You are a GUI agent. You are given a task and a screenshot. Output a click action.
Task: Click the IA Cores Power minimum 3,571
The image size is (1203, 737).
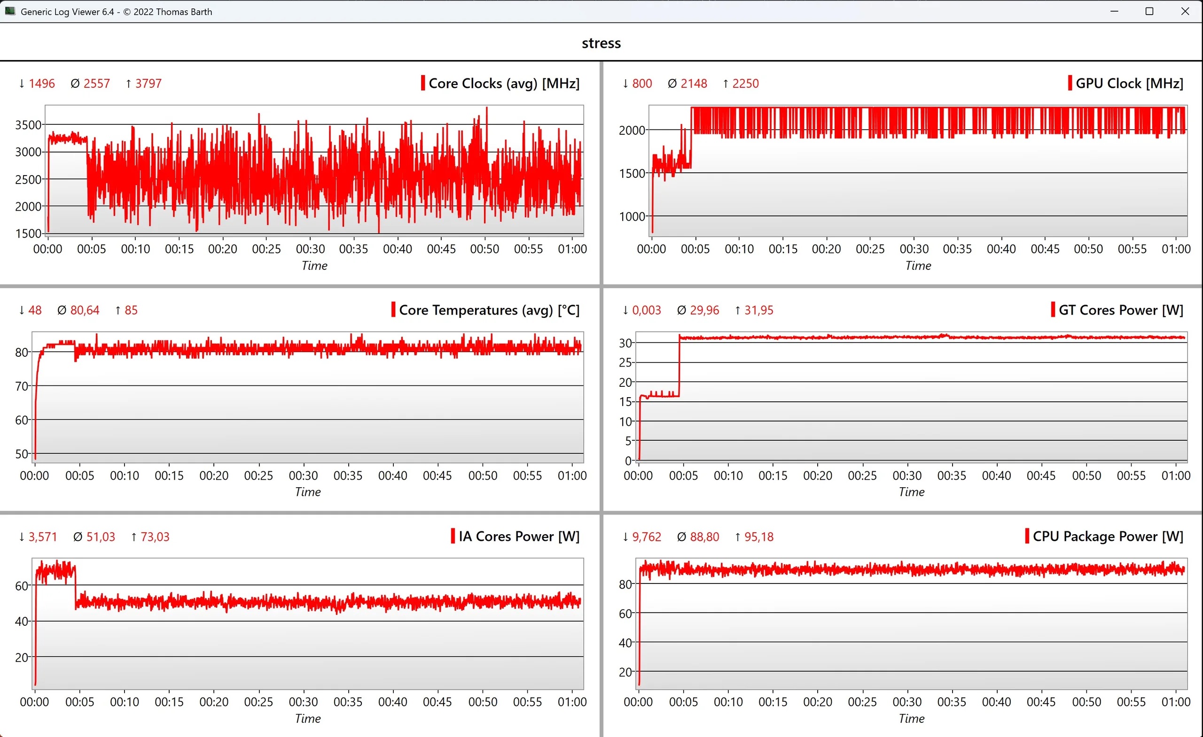[x=42, y=537]
